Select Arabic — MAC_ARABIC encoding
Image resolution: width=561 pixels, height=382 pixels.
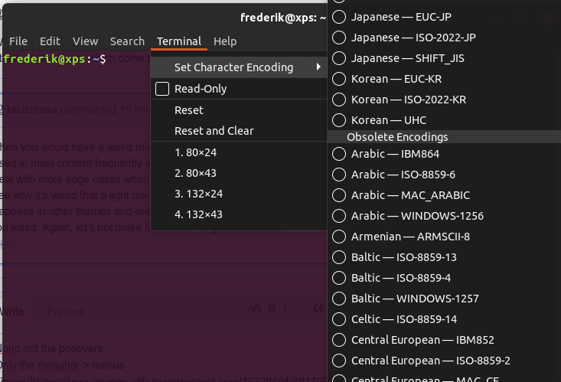tap(444, 195)
